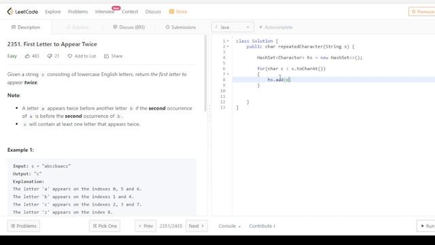The height and width of the screenshot is (245, 435).
Task: Open the Java language dropdown
Action: [232, 27]
